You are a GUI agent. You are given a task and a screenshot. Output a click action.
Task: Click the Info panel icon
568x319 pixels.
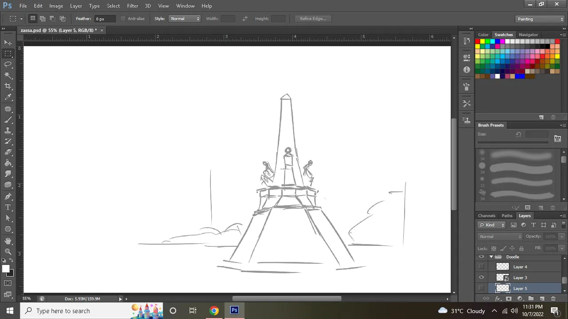[x=466, y=70]
